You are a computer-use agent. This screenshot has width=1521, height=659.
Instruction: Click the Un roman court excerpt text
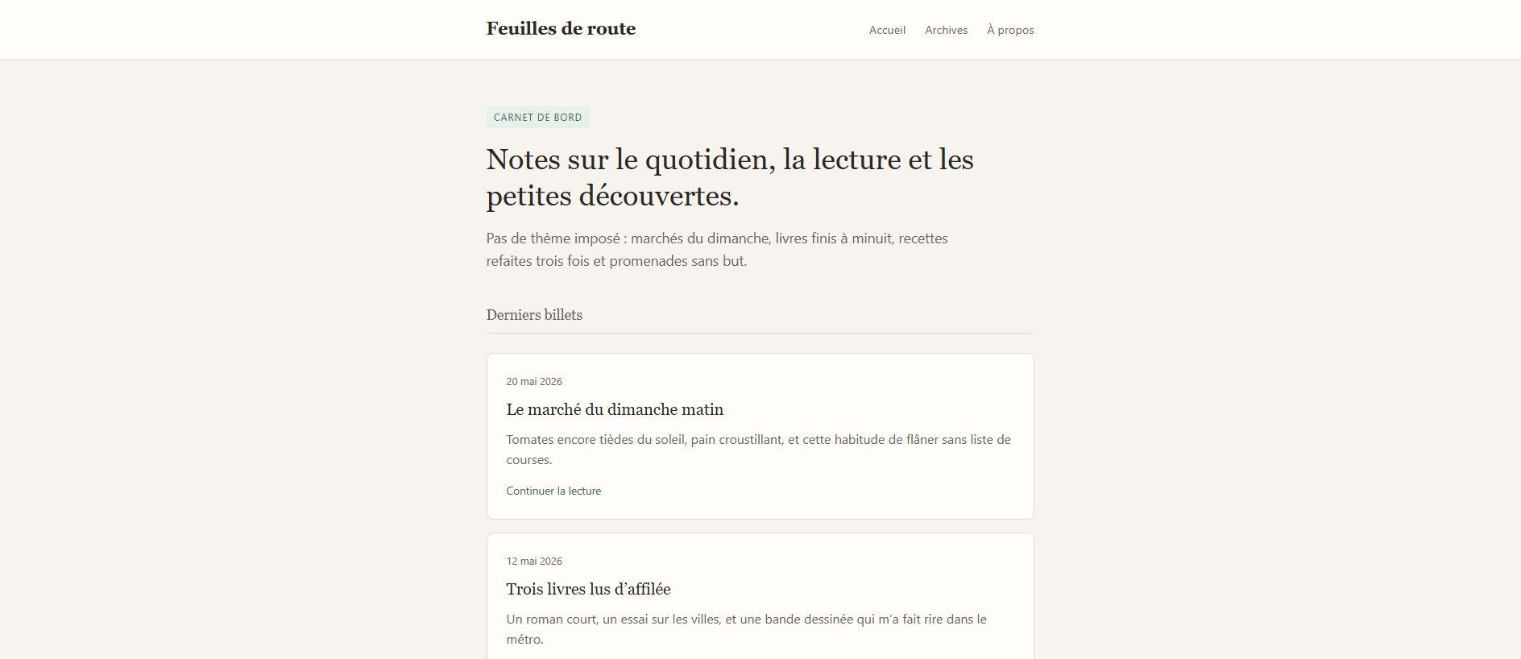point(746,629)
